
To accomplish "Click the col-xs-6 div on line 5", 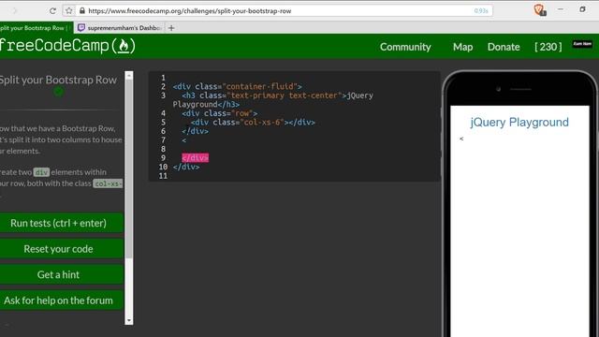I will [253, 123].
